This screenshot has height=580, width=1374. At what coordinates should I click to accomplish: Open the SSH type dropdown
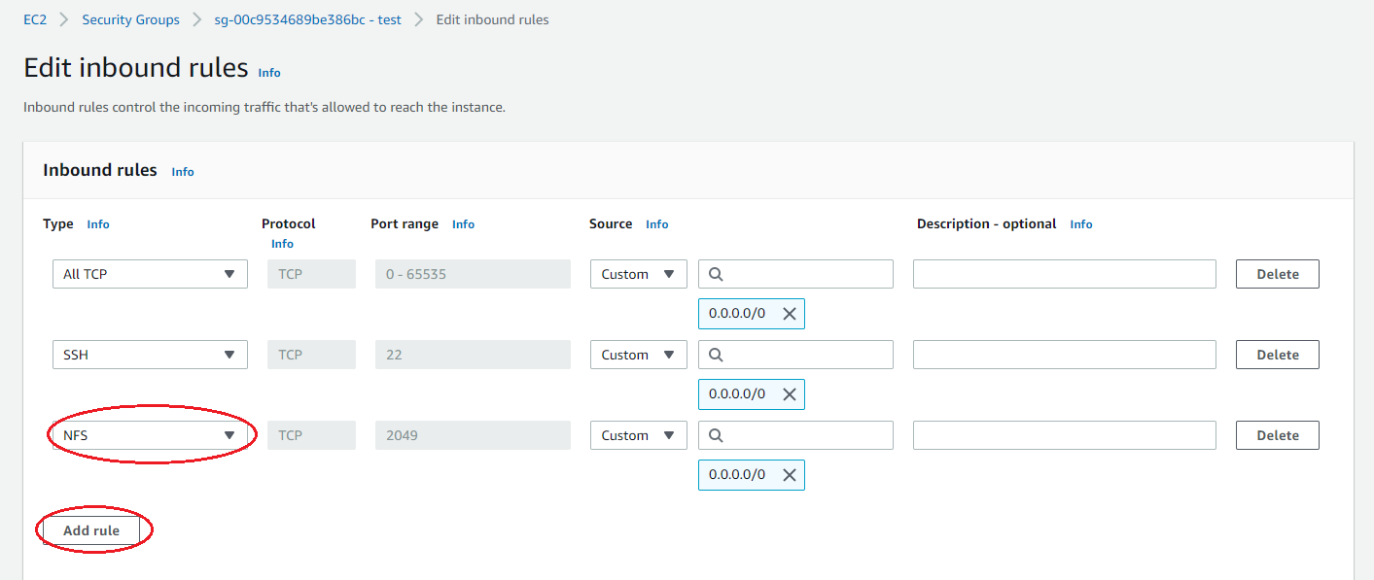coord(150,355)
